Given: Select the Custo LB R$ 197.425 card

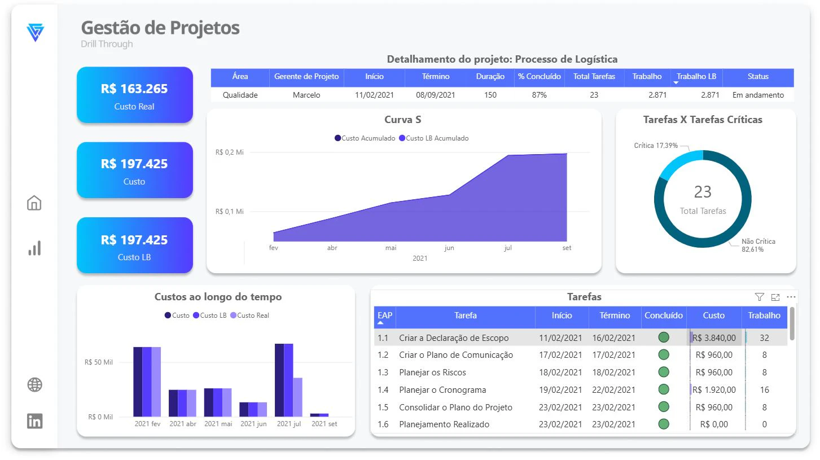Looking at the screenshot, I should tap(134, 246).
